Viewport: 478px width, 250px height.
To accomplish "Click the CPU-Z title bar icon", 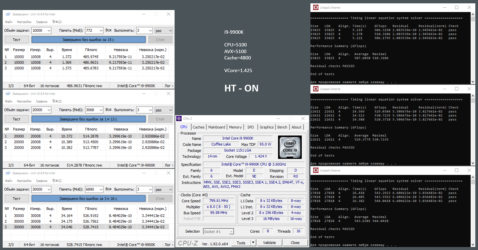I will pyautogui.click(x=180, y=118).
